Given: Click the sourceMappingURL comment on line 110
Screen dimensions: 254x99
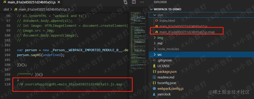Looking at the screenshot, I should (x=70, y=84).
